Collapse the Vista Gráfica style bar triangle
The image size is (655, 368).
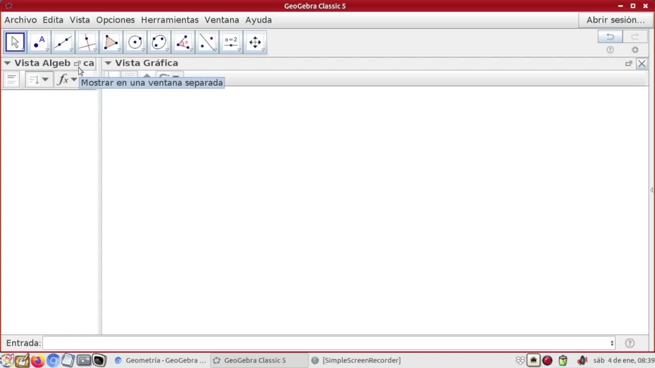tap(108, 63)
